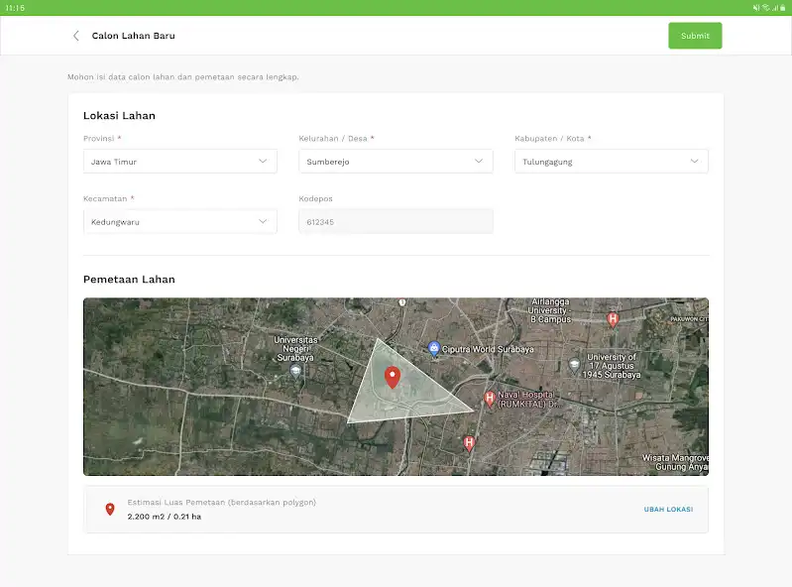
Task: Click the 'Calon Lahan Baru' page title
Action: pyautogui.click(x=134, y=36)
